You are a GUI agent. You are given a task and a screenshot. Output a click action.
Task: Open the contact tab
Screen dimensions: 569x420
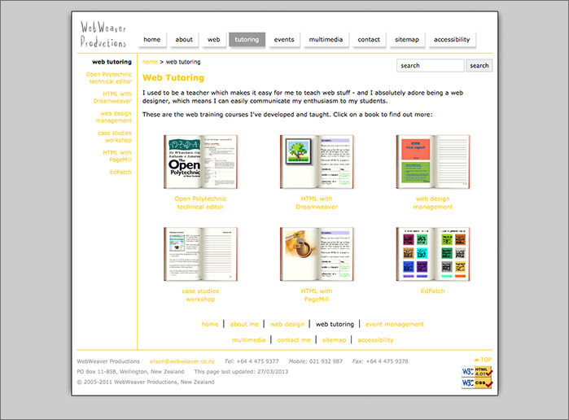369,40
